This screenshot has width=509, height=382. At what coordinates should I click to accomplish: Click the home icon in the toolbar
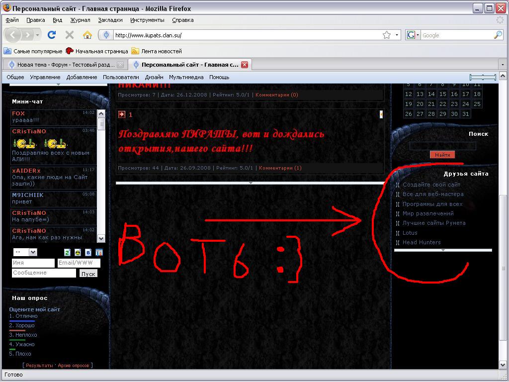[x=87, y=35]
